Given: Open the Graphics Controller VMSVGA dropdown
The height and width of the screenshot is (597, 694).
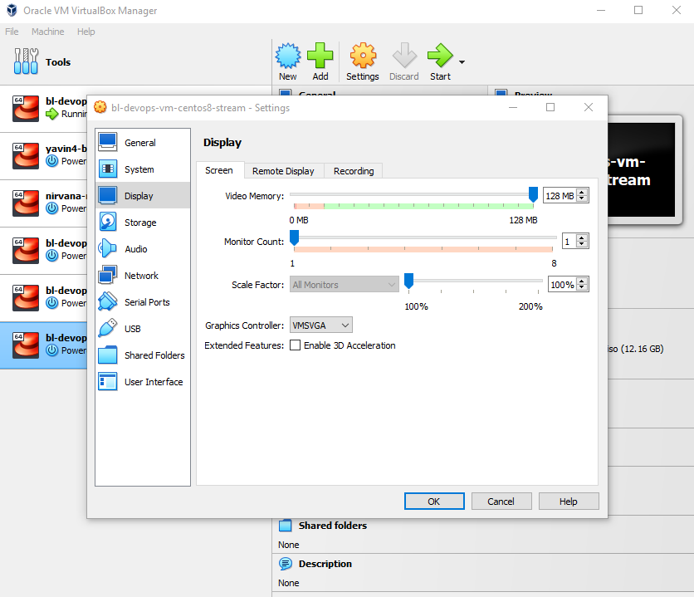Looking at the screenshot, I should pyautogui.click(x=321, y=325).
